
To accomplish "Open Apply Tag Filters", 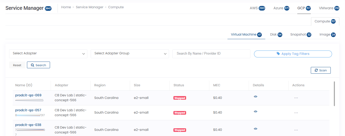I will click(x=293, y=54).
